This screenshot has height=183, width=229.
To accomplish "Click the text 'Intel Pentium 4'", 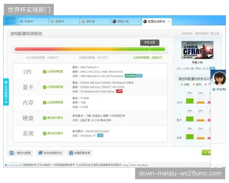I will (x=89, y=67).
